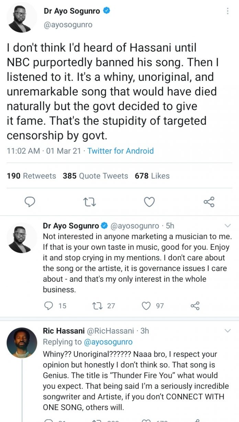Share the 'Not interested' reply tweet
This screenshot has height=422, width=239.
point(195,305)
